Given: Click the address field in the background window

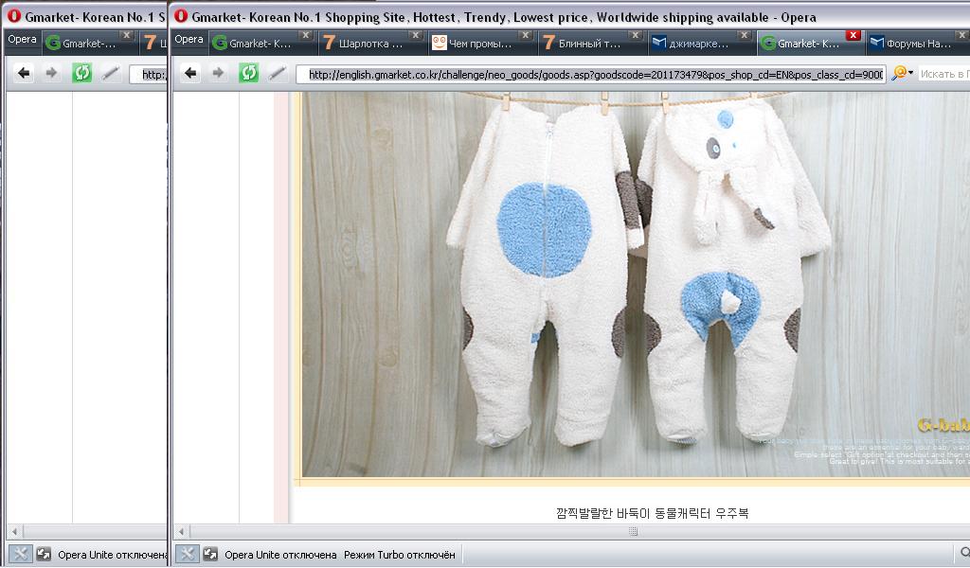Looking at the screenshot, I should (149, 74).
